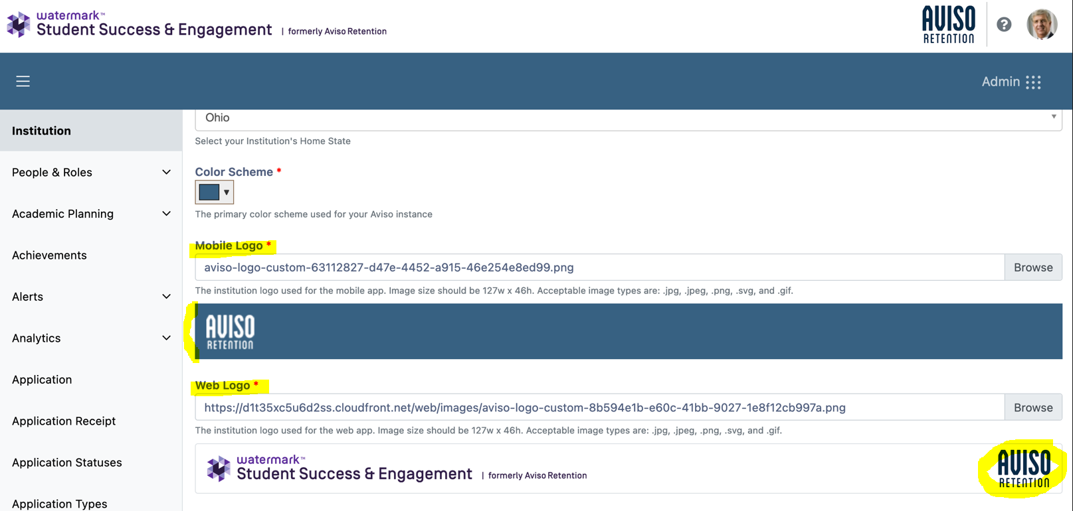This screenshot has height=511, width=1073.
Task: Click the web app image size help text
Action: (x=488, y=431)
